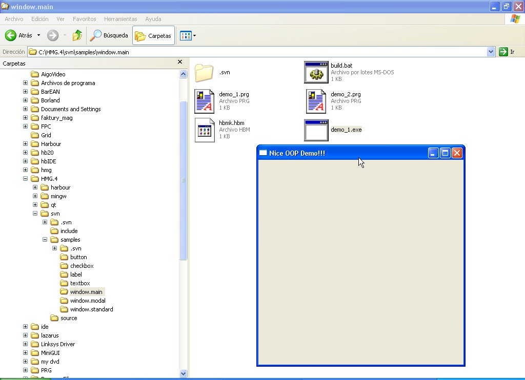Expand the Harbour tree node
The height and width of the screenshot is (380, 525).
25,143
